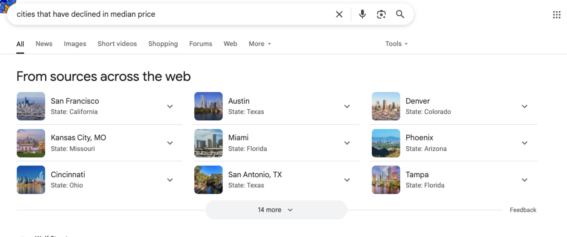Select the Cincinnati city name
This screenshot has width=567, height=237.
68,175
